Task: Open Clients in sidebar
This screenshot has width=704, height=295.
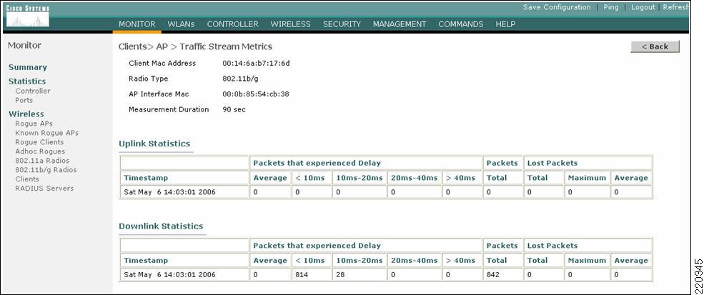Action: coord(27,179)
